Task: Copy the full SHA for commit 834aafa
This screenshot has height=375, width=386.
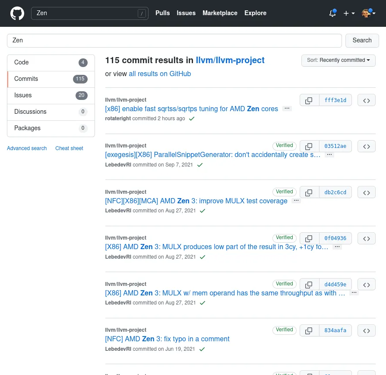Action: click(x=309, y=330)
